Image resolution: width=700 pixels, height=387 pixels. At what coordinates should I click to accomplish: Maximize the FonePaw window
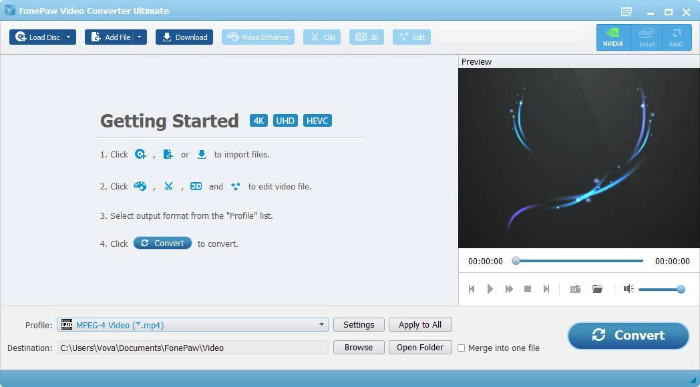click(669, 12)
